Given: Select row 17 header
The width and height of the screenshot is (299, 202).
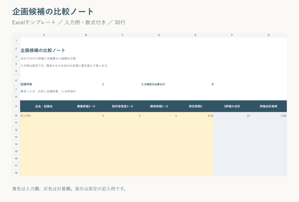Looking at the screenshot, I should 16,166.
